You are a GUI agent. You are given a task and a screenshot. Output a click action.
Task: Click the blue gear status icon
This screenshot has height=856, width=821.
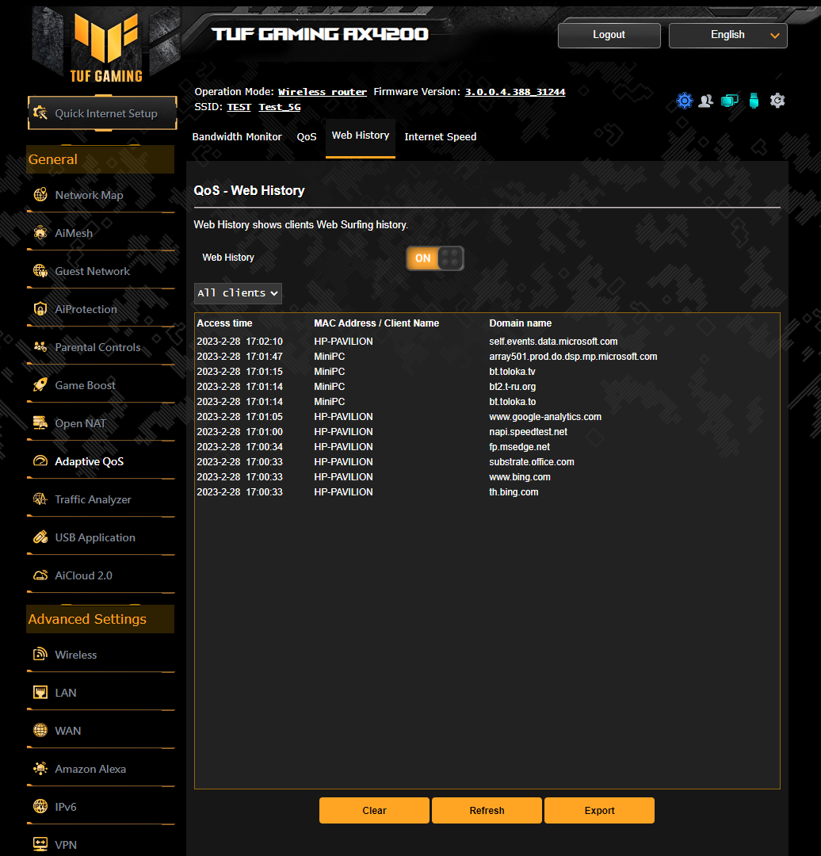pyautogui.click(x=684, y=101)
